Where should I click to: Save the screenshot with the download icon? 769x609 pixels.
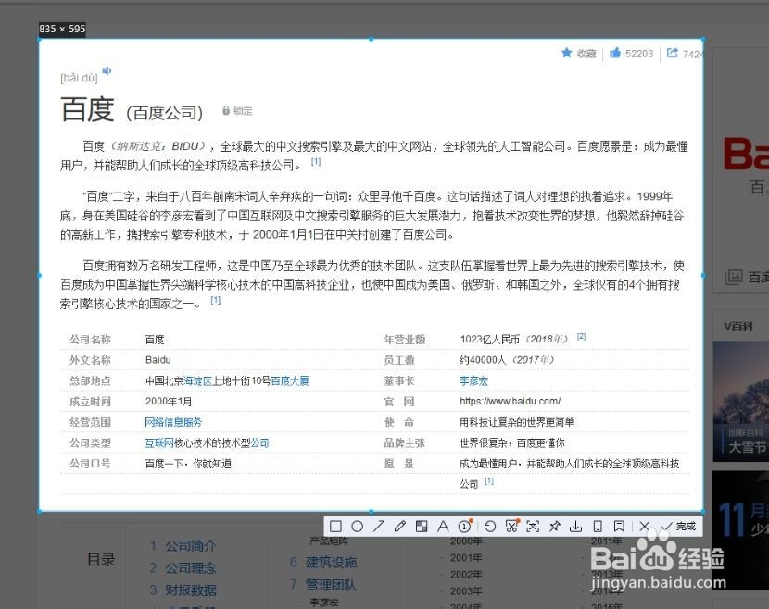click(575, 527)
